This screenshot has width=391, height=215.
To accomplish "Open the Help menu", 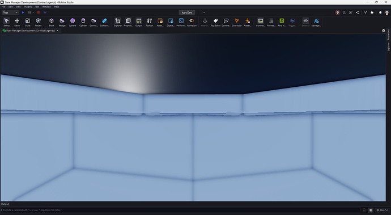I will coord(57,7).
